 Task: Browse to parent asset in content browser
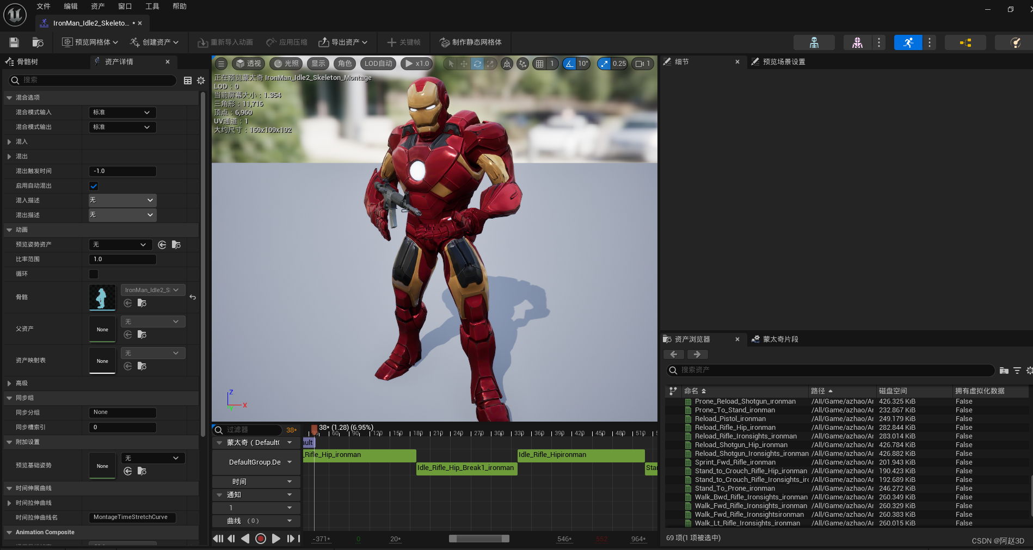[142, 335]
